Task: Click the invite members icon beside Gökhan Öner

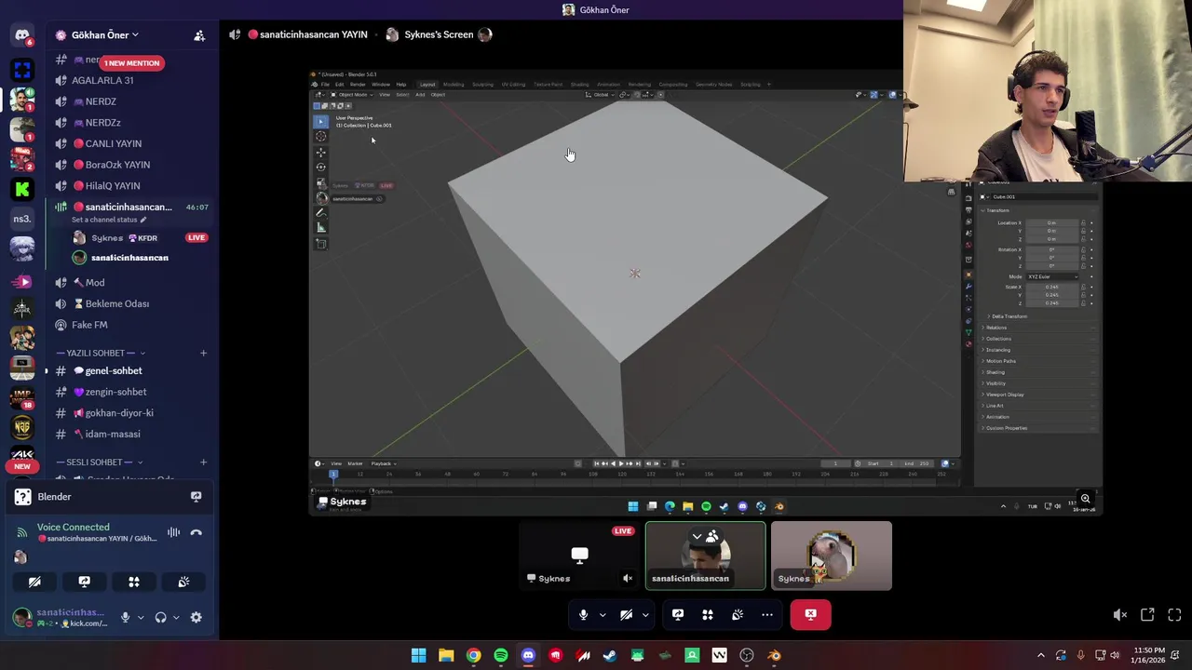Action: point(199,35)
